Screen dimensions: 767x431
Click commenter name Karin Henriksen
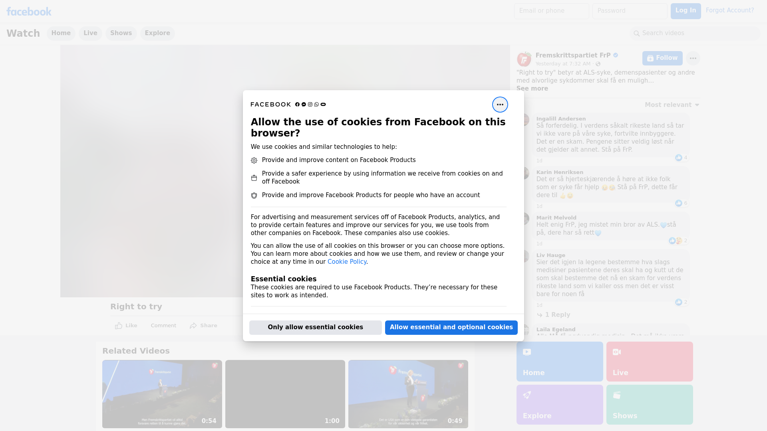[560, 172]
